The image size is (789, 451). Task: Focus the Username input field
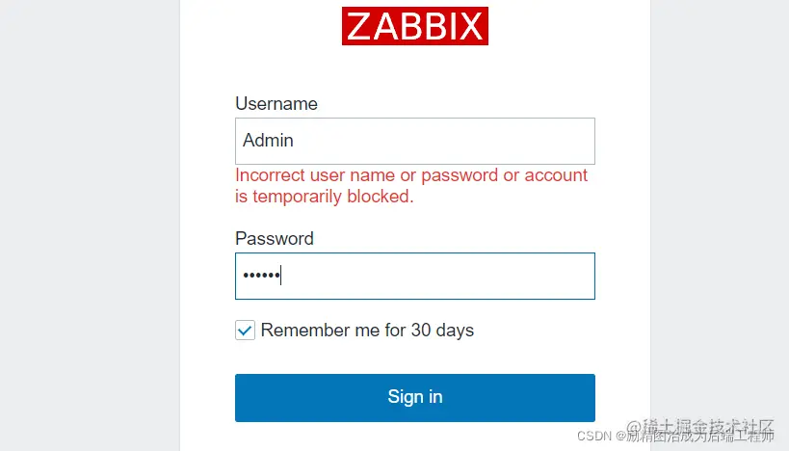(x=414, y=141)
